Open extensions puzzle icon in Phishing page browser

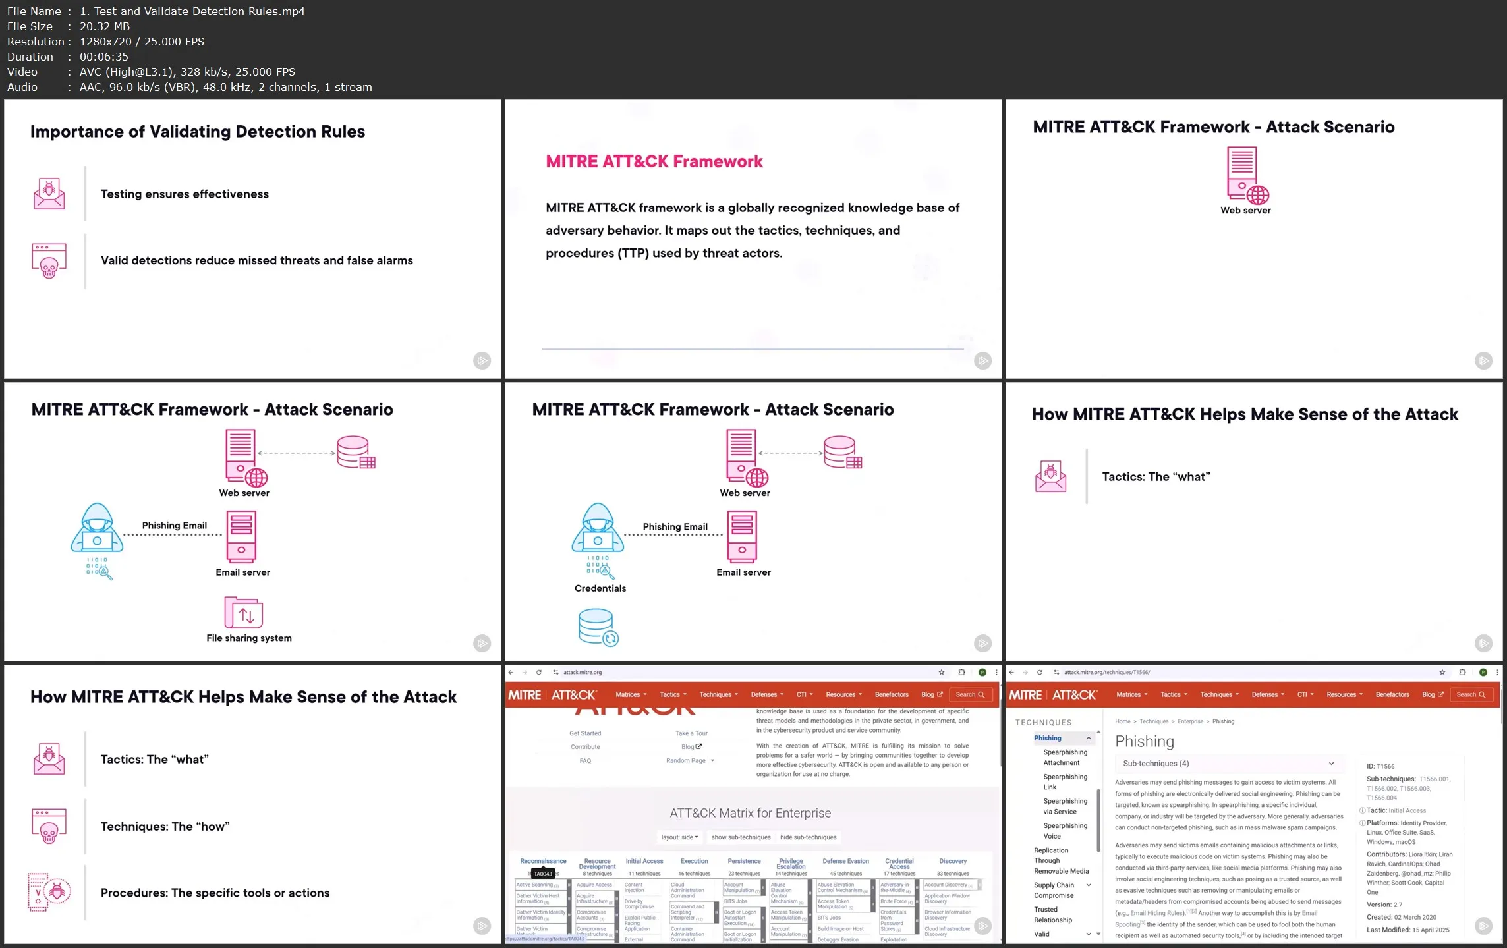(1462, 672)
